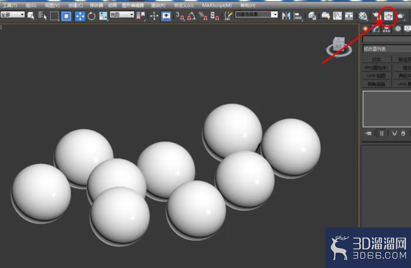This screenshot has width=411, height=268.
Task: Open the Material Editor
Action: 363,16
